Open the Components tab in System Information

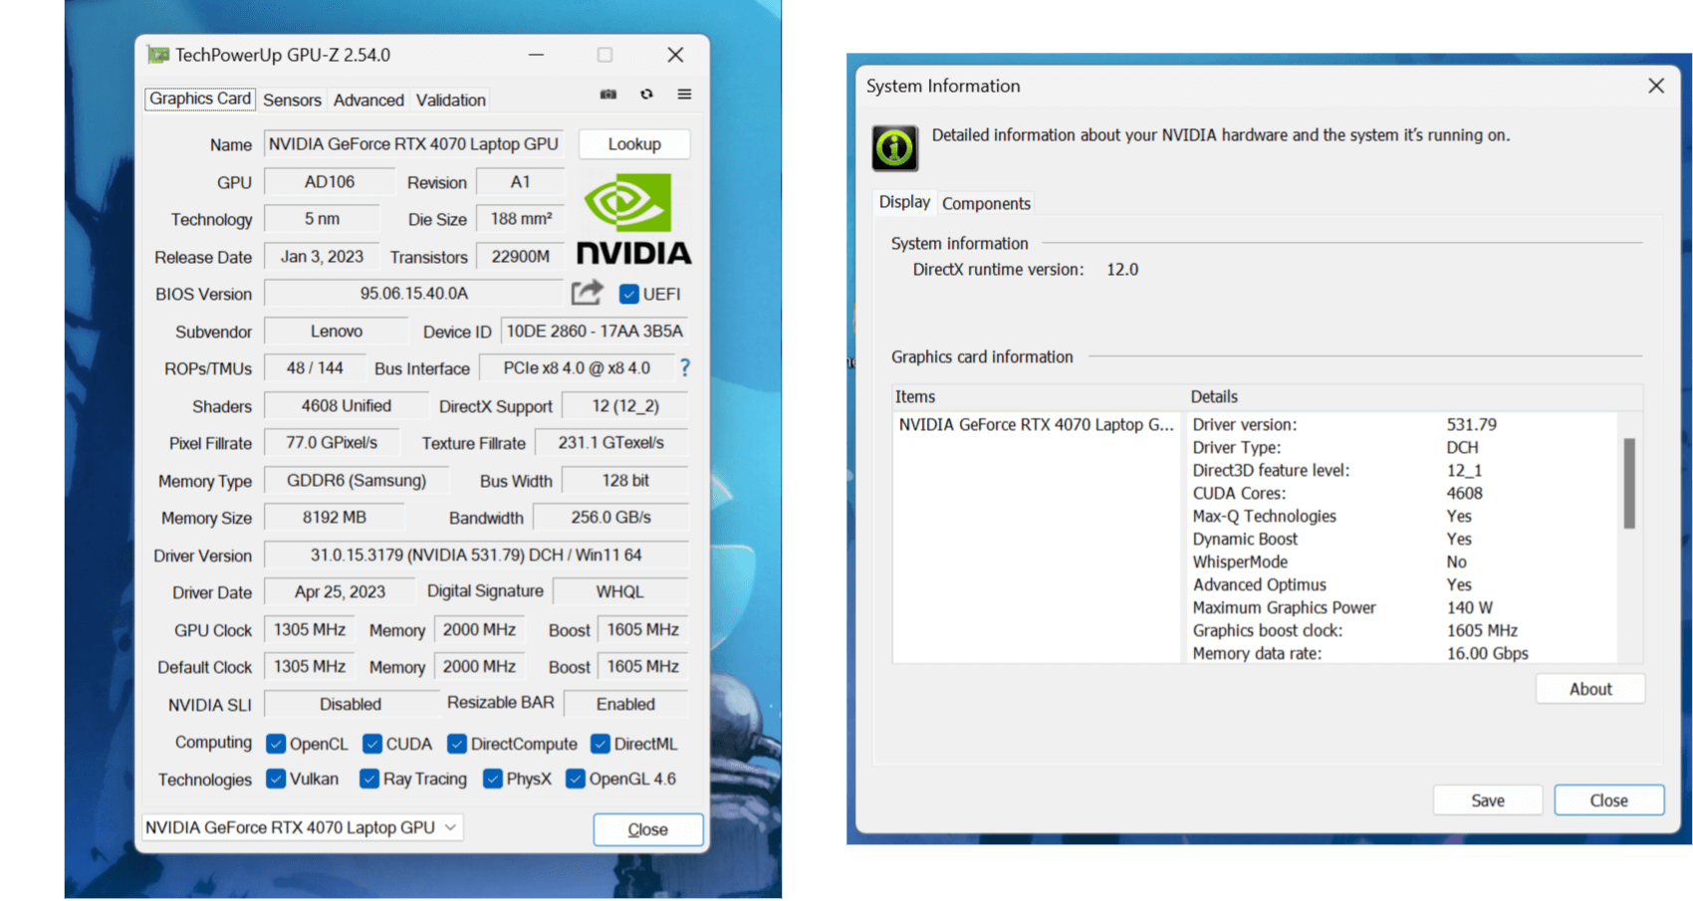tap(985, 203)
